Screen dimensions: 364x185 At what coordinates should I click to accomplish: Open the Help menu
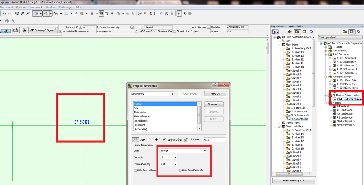pyautogui.click(x=78, y=7)
